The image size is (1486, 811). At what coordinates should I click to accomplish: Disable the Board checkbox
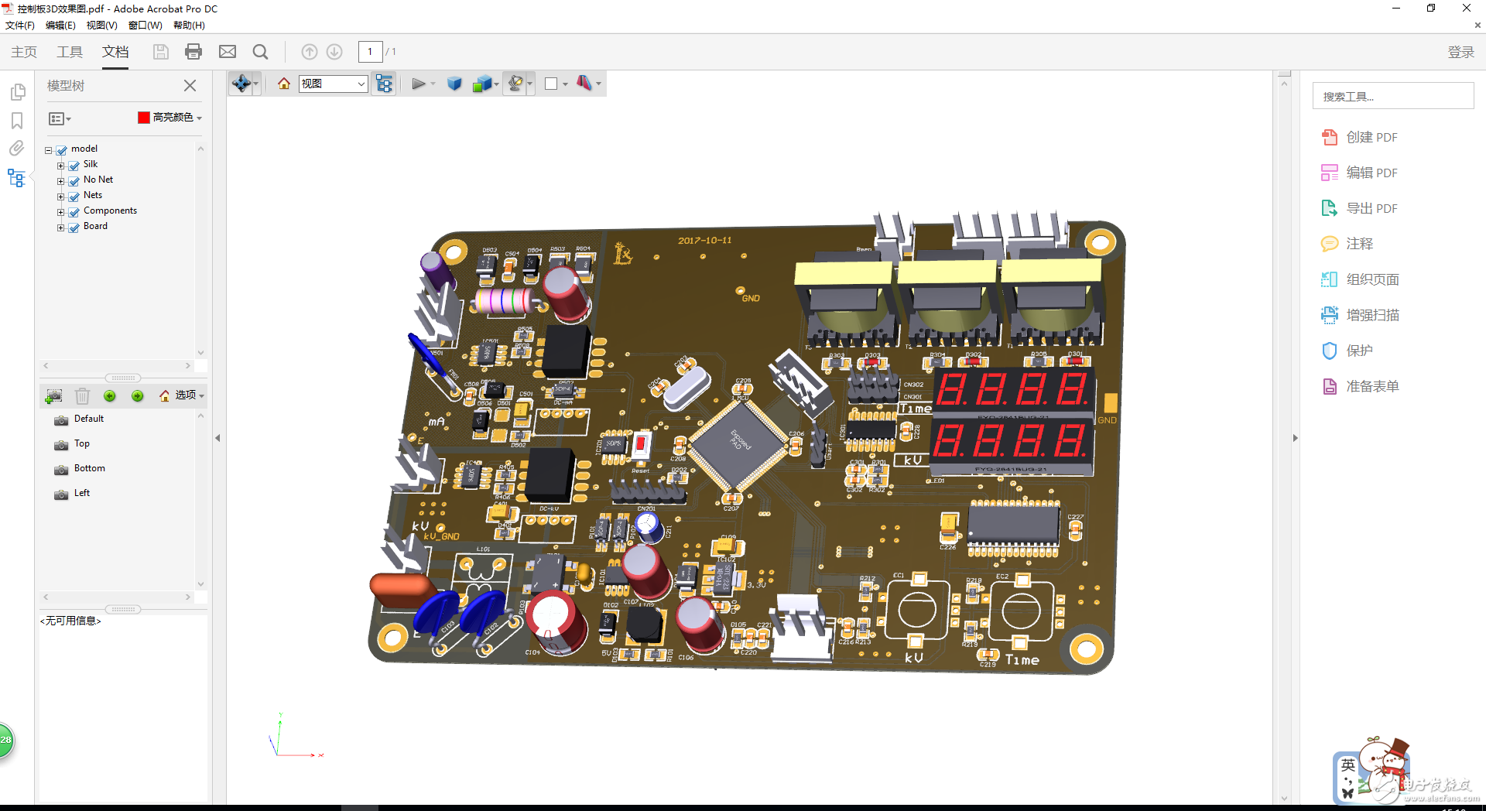pyautogui.click(x=74, y=226)
